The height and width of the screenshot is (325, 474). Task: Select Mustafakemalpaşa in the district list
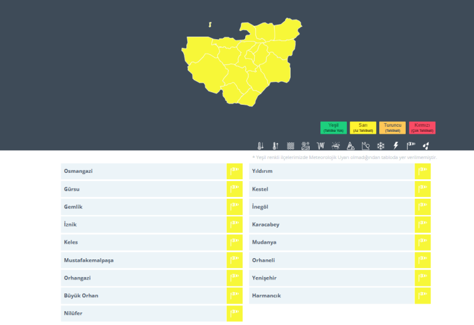click(143, 260)
